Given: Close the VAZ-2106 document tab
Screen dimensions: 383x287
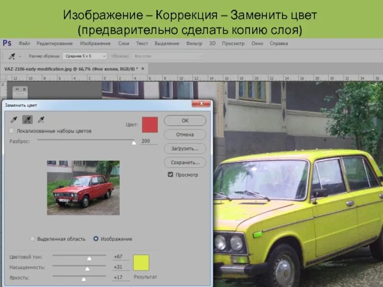Looking at the screenshot, I should [143, 69].
